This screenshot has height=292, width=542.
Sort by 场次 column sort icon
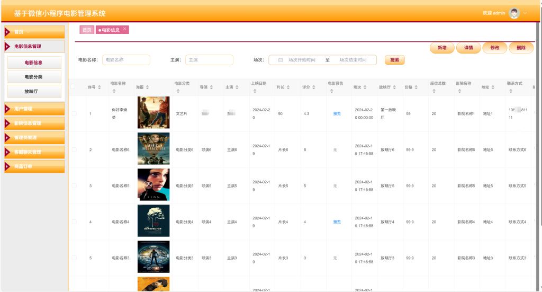pyautogui.click(x=365, y=87)
